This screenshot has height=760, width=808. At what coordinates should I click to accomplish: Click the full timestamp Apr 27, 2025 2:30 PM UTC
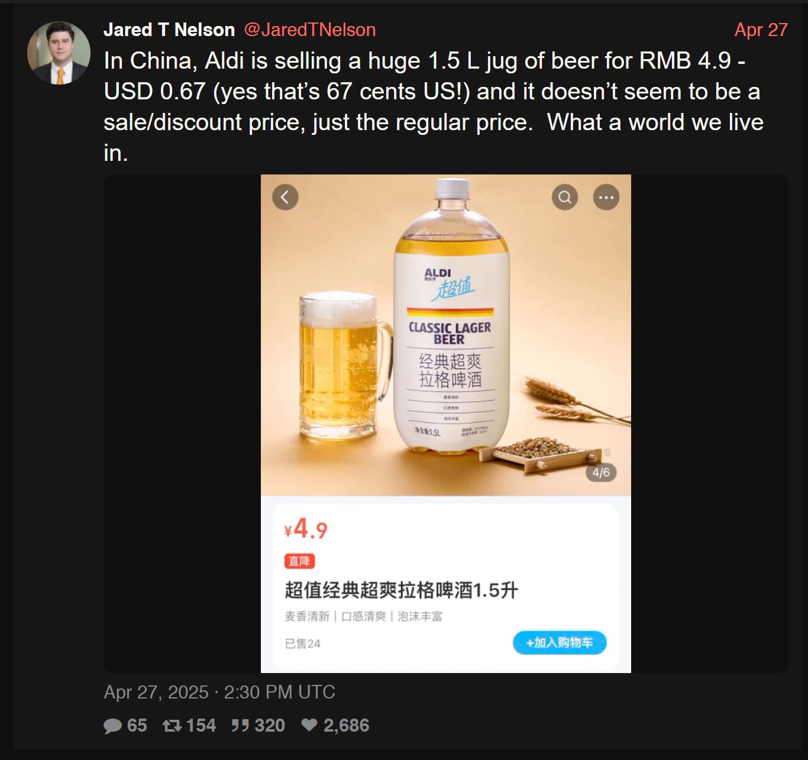[219, 692]
